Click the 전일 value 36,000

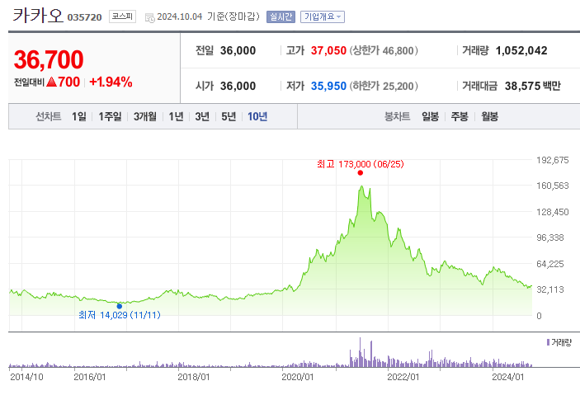coord(238,50)
